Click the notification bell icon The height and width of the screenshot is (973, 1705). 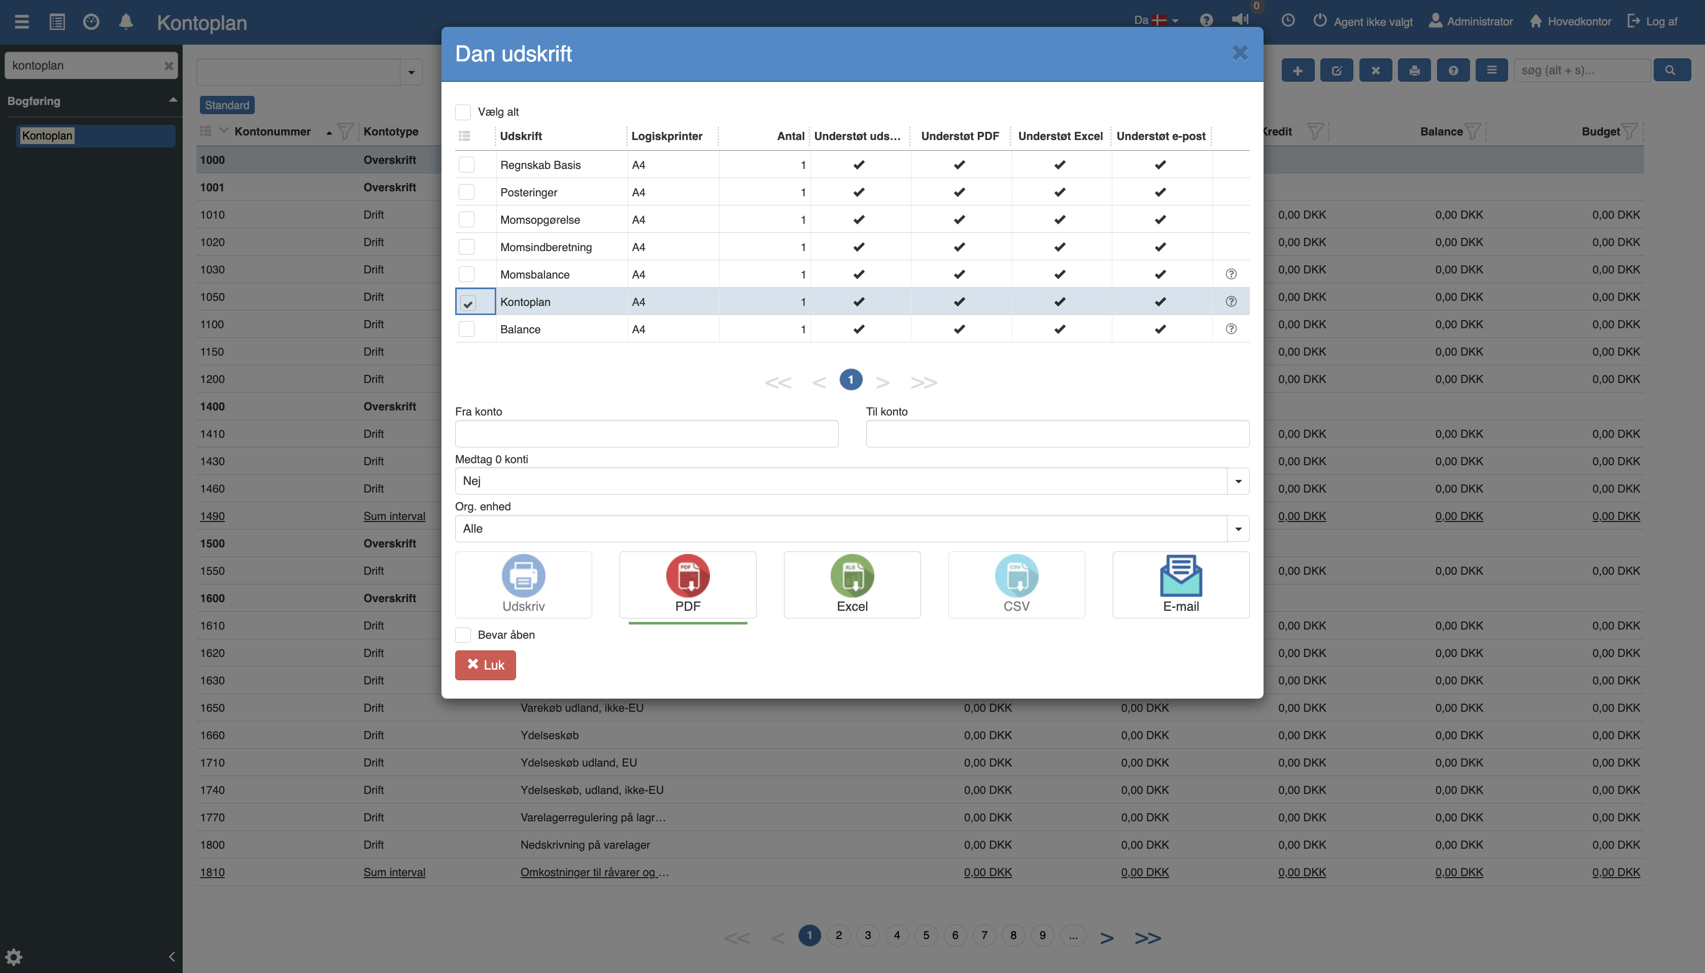(x=126, y=22)
